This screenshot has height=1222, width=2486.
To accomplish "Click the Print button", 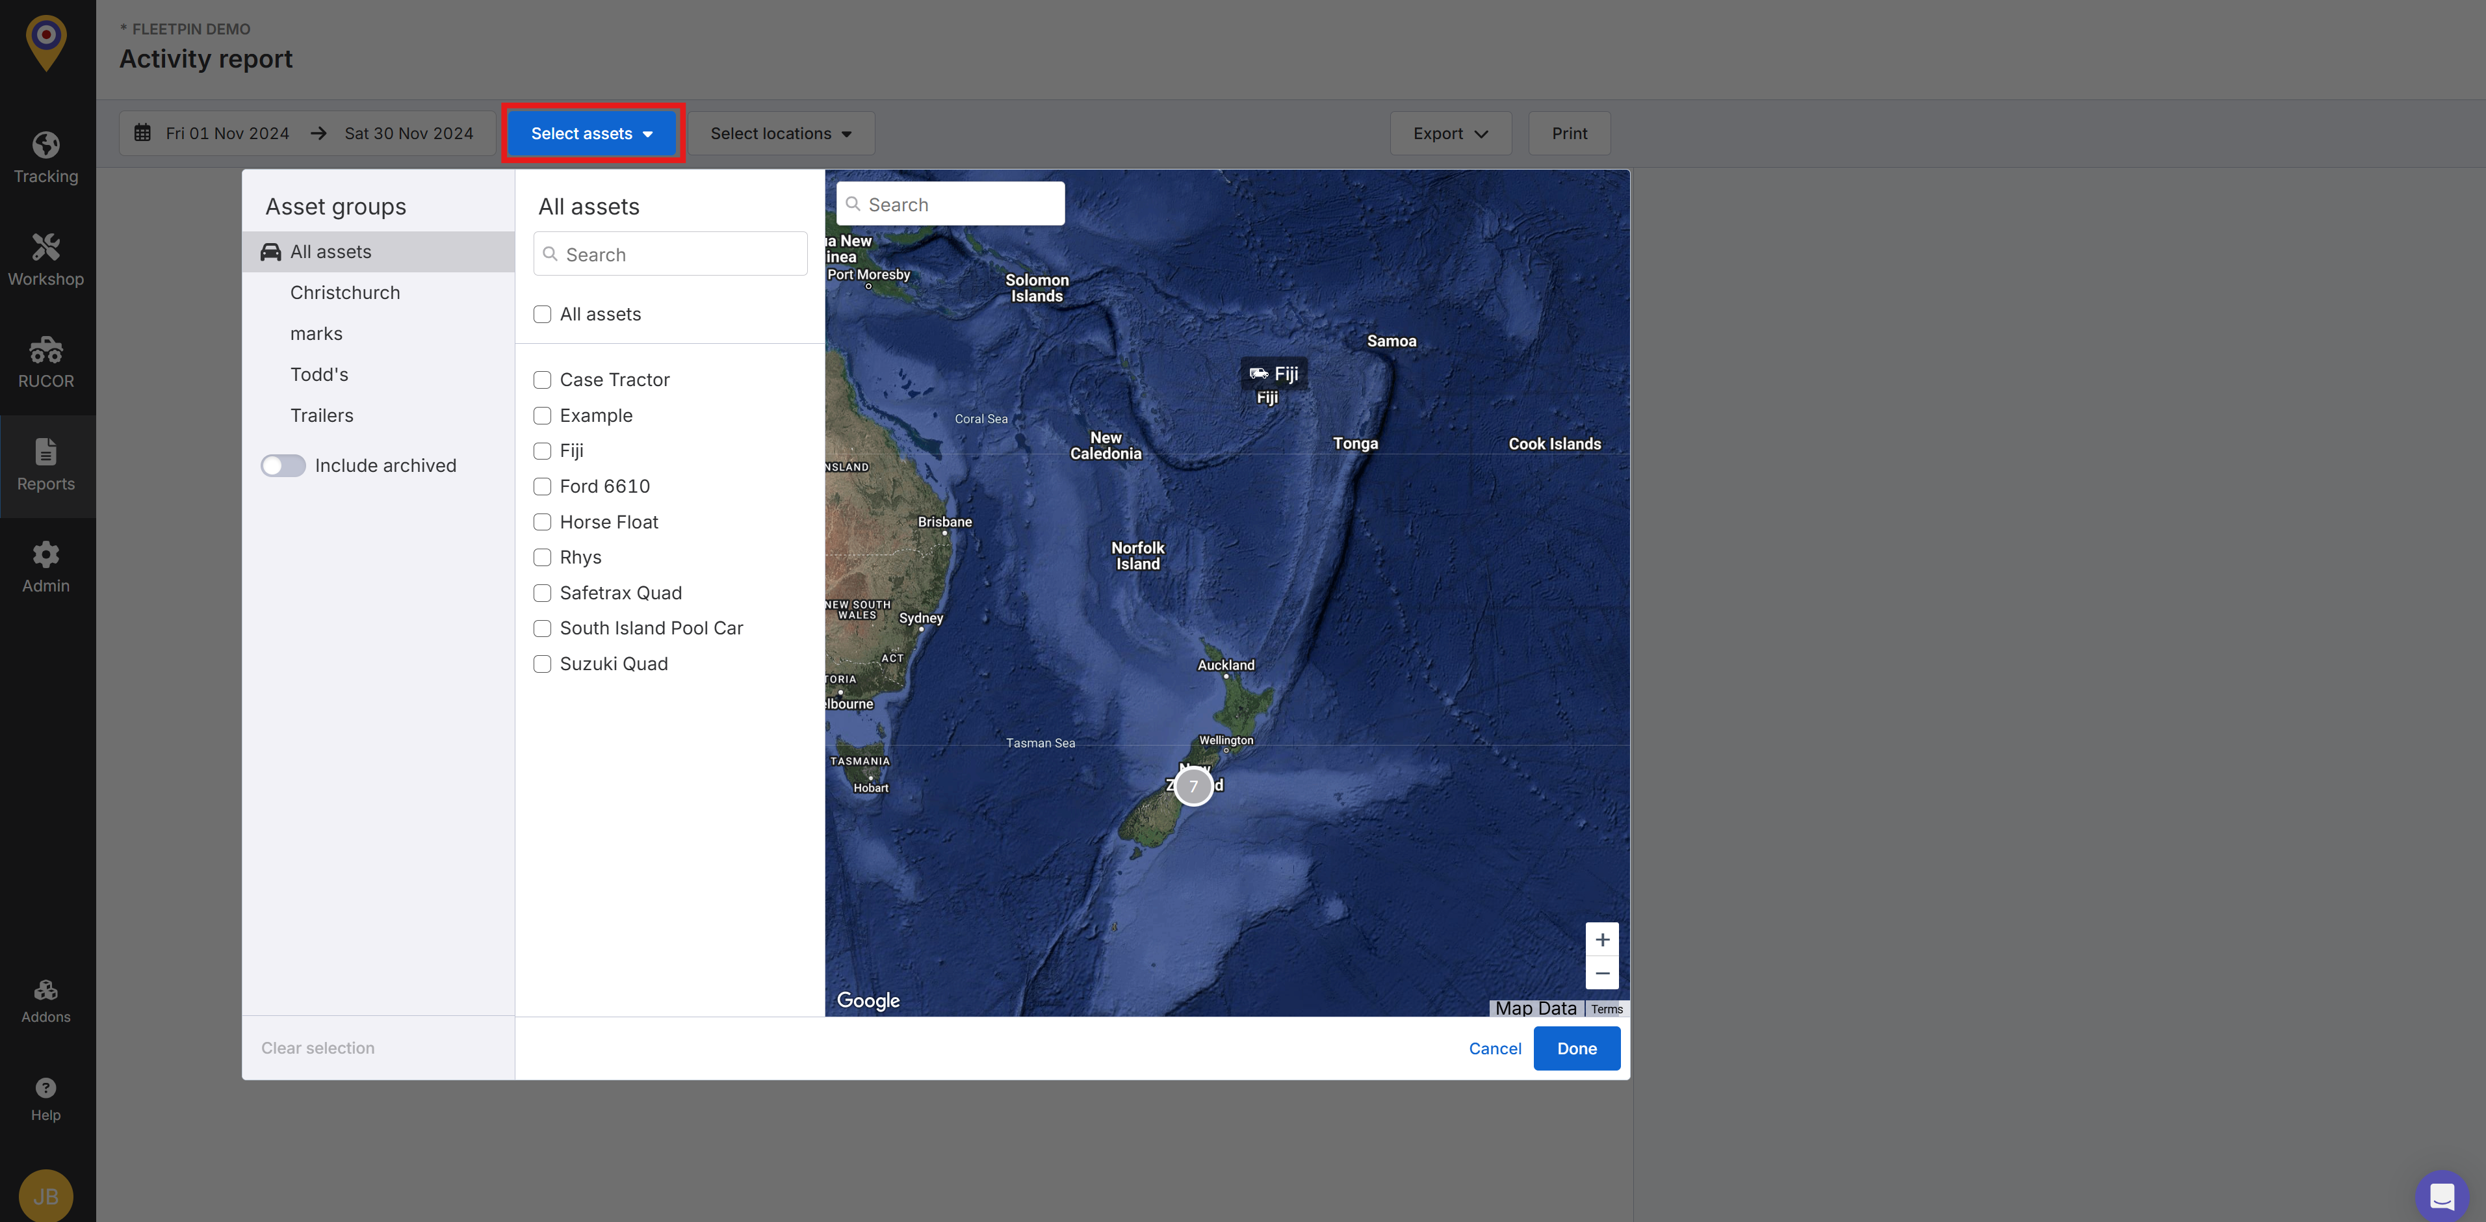I will 1569,133.
